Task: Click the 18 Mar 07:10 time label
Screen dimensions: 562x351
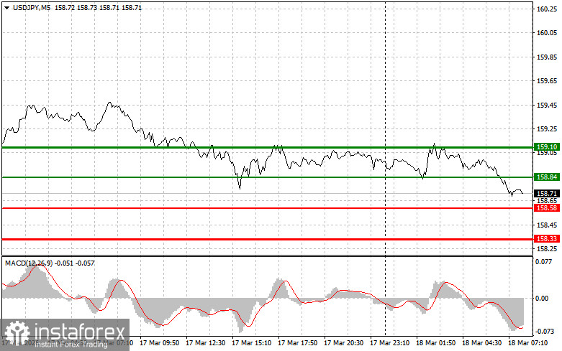Action: pyautogui.click(x=528, y=343)
